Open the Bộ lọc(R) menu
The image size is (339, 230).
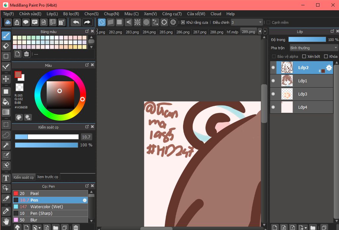[71, 14]
